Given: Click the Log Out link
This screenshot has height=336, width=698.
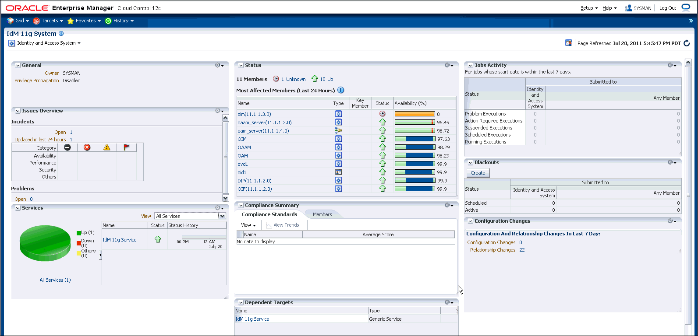Looking at the screenshot, I should click(x=667, y=8).
